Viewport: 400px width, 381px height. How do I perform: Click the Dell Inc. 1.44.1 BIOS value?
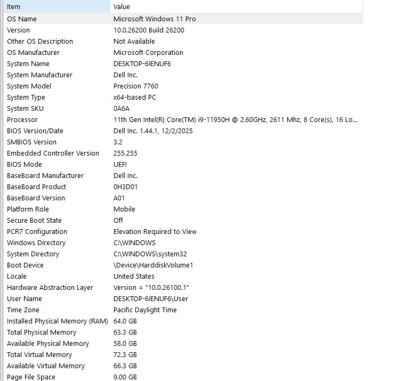(153, 131)
